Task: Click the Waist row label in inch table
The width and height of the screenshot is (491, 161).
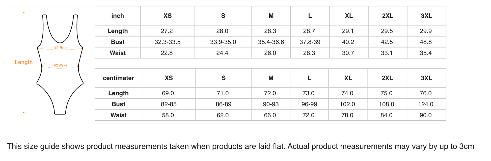Action: pos(118,53)
